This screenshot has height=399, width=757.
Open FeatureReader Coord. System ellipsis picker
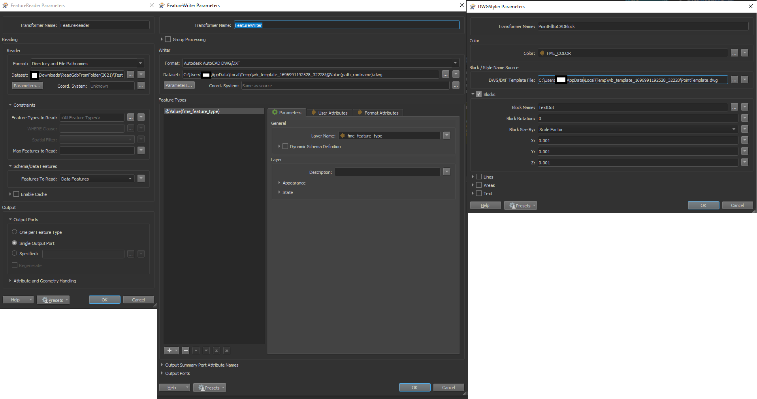click(141, 86)
